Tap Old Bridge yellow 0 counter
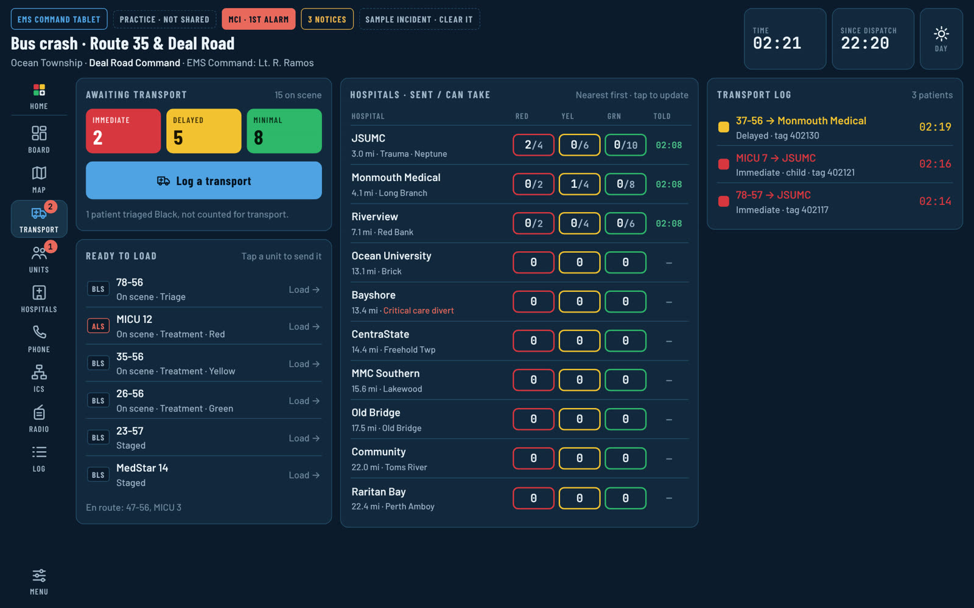974x608 pixels. click(x=580, y=420)
